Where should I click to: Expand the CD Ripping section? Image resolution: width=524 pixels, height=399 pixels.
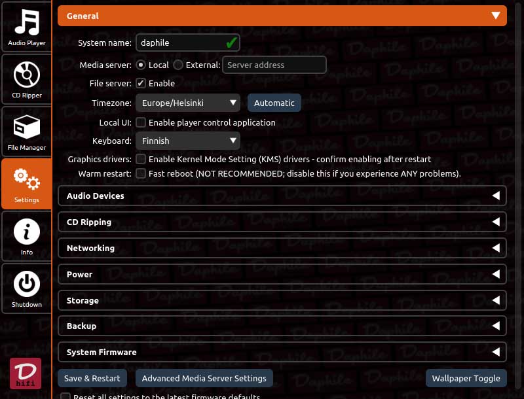(x=282, y=222)
